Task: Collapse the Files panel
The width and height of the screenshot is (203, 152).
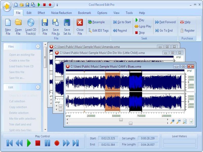Action: 38,47
